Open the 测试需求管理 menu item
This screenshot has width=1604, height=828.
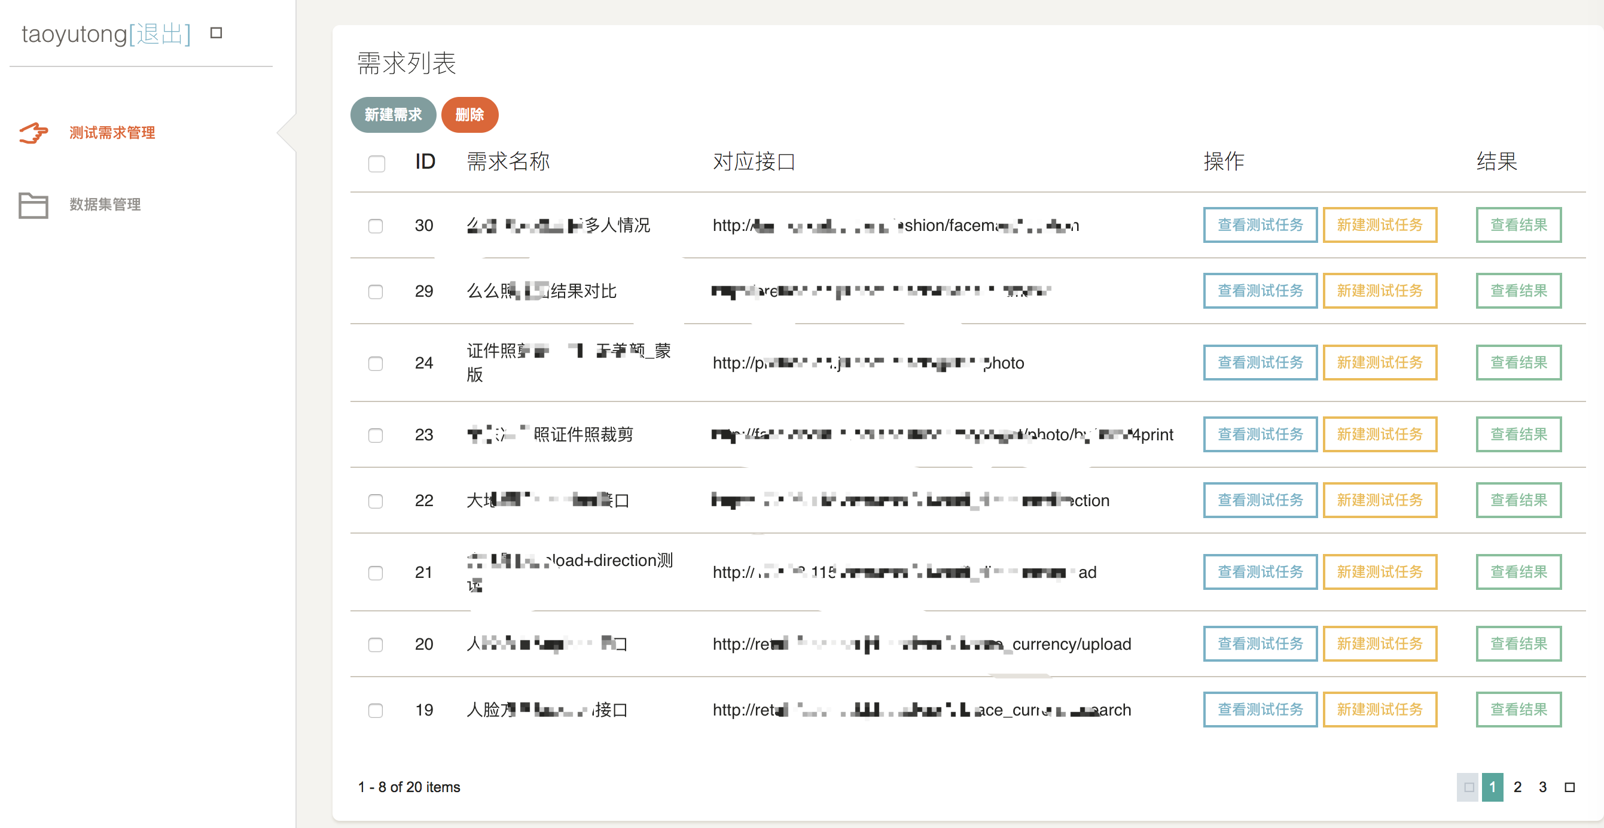(112, 133)
